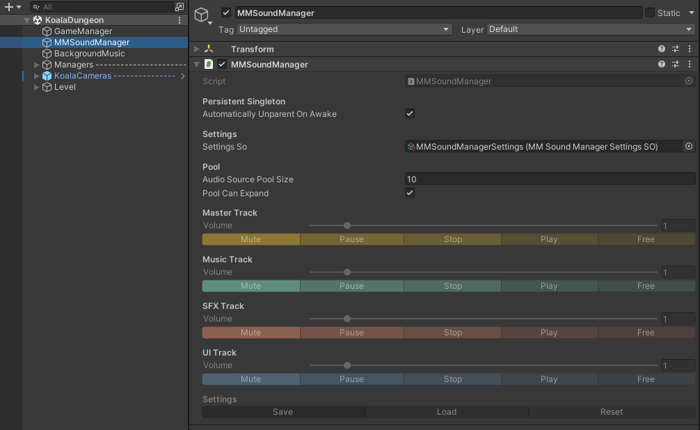Click the UI Track volume value field

coord(678,365)
